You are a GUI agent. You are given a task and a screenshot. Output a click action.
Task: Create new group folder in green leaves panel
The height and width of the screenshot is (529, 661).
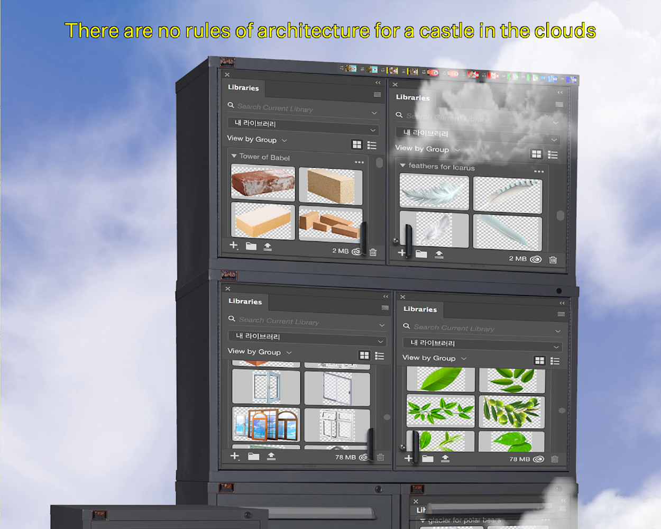tap(428, 458)
